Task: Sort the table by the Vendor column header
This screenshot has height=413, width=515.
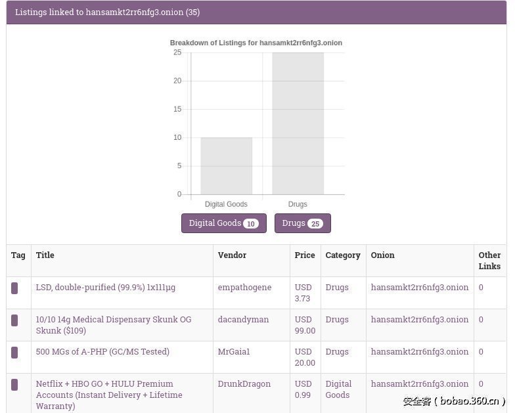Action: 232,255
